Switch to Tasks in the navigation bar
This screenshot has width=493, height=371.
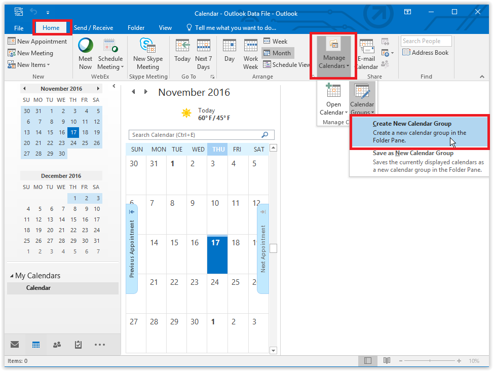click(x=79, y=345)
